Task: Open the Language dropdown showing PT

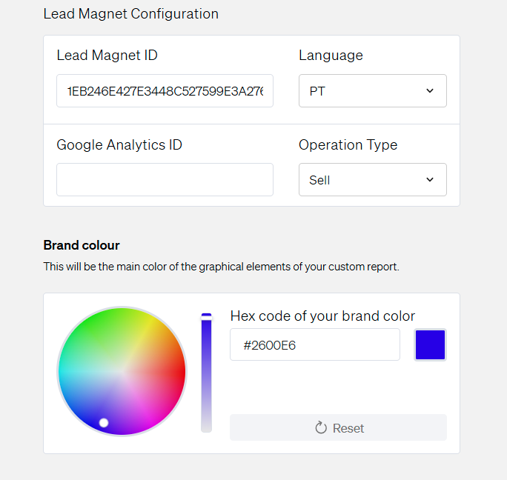Action: [372, 91]
